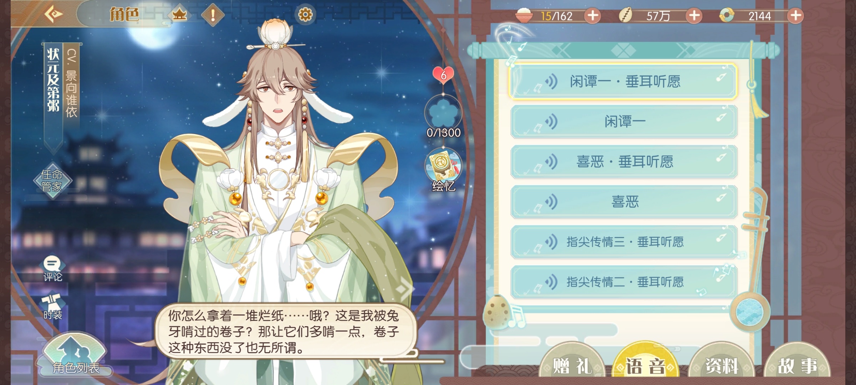
Task: Open the palace crown icon
Action: coord(179,15)
